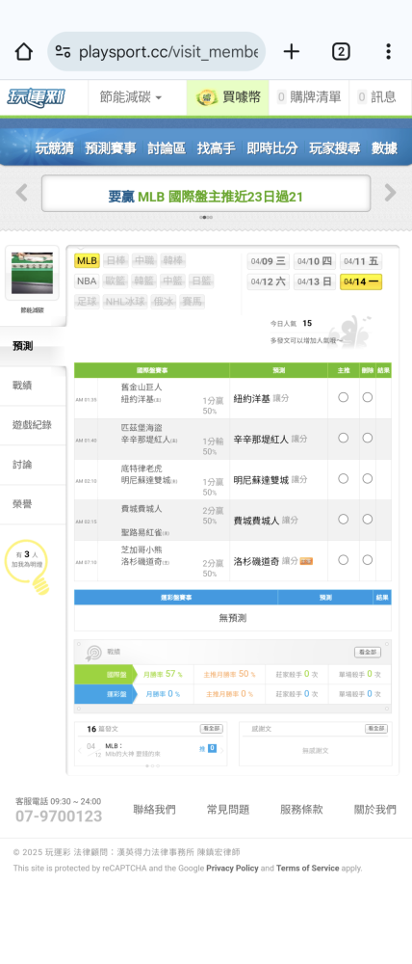The height and width of the screenshot is (964, 412).
Task: Open 預測賽事 in the navigation bar
Action: [x=111, y=148]
